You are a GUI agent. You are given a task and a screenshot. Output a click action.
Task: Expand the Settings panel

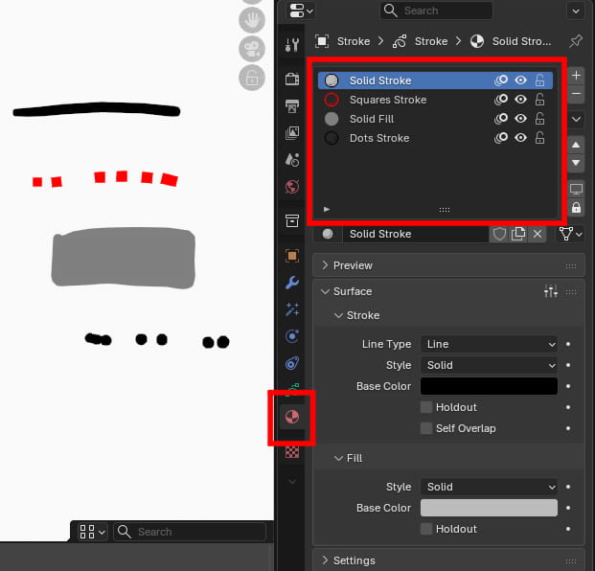point(354,560)
